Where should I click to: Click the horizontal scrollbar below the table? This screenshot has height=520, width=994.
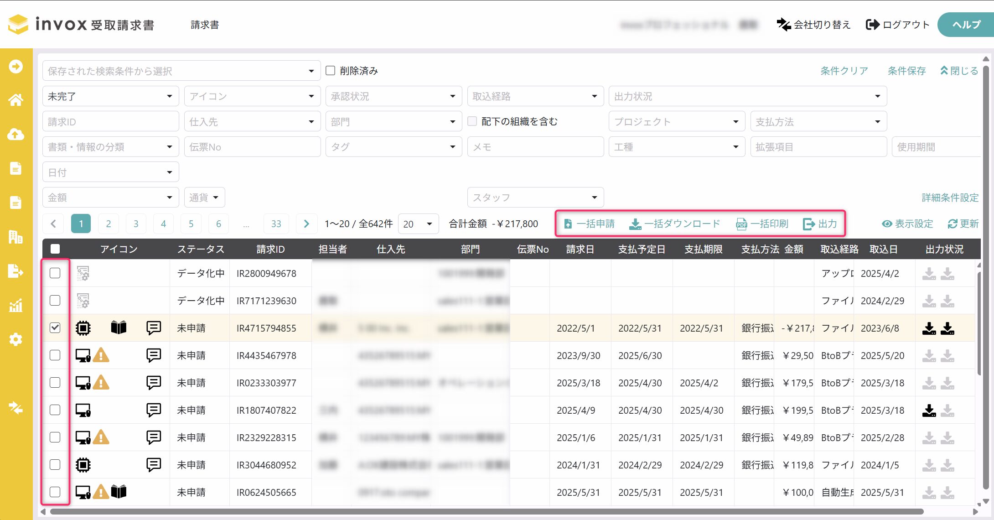pyautogui.click(x=487, y=512)
